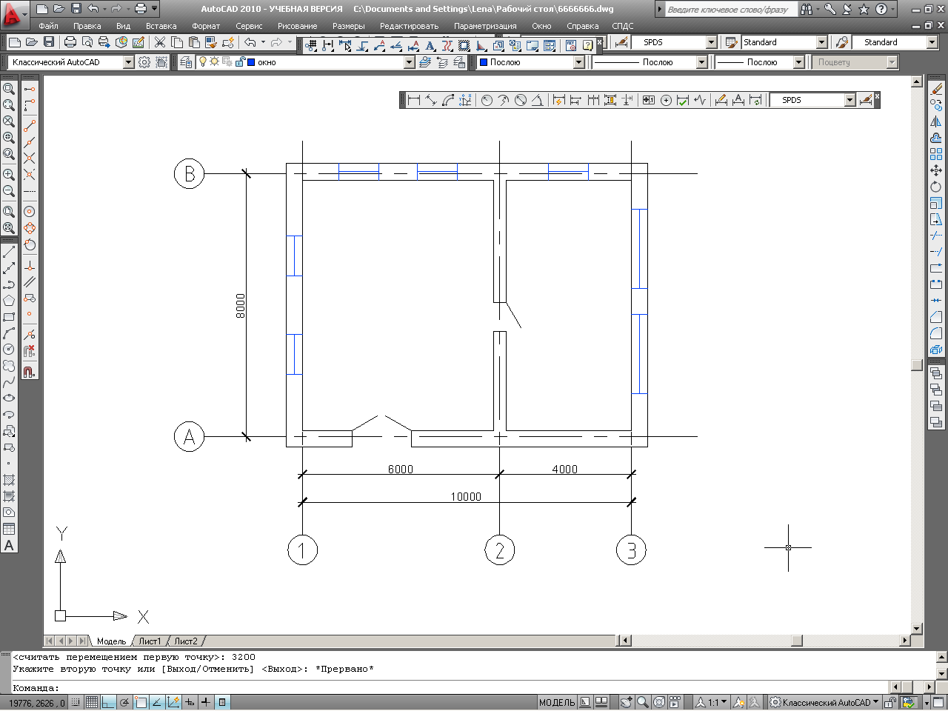Viewport: 948px width, 711px height.
Task: Click the command line input 'Команда:'
Action: (x=450, y=687)
